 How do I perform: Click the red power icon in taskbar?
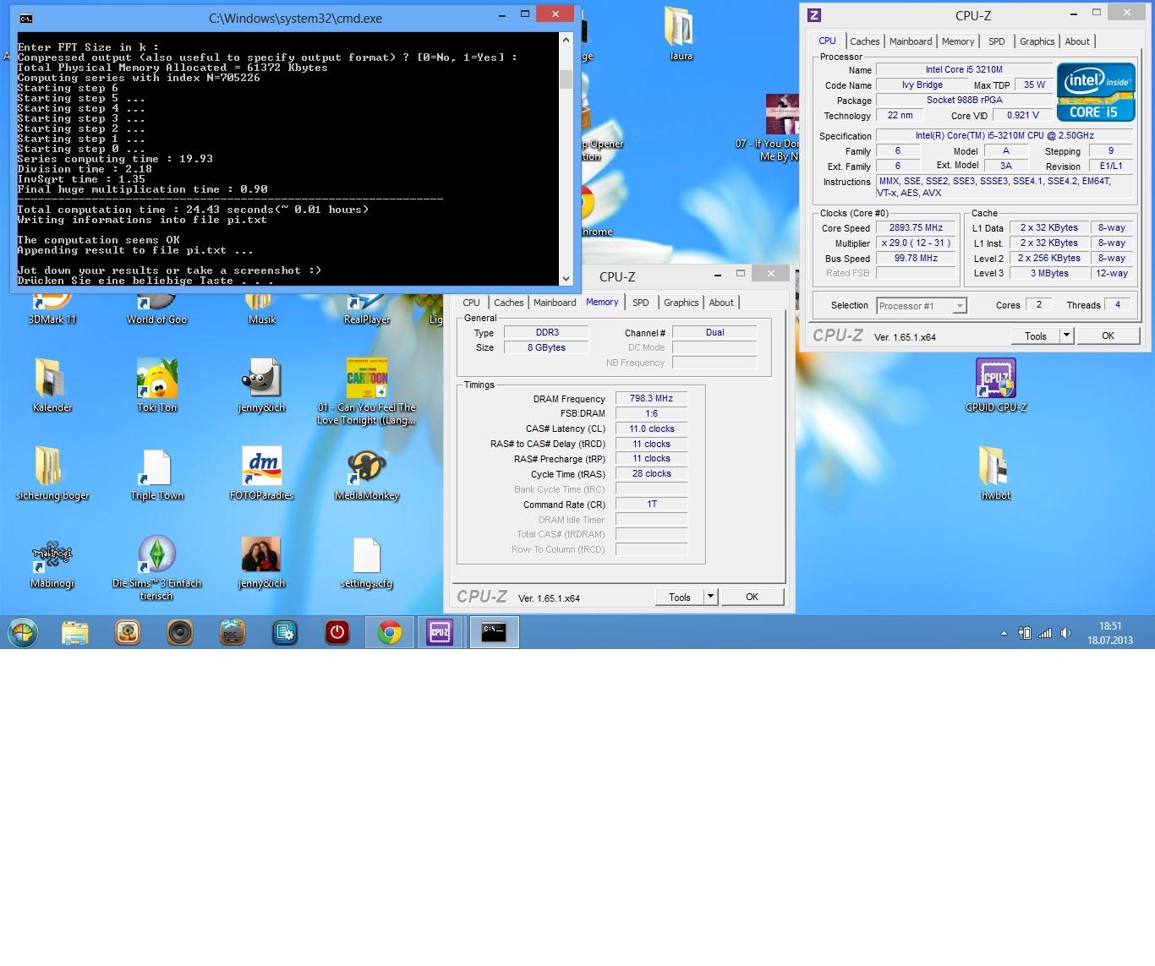click(x=337, y=632)
